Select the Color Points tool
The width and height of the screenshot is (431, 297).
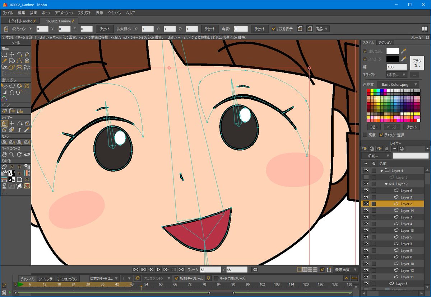tap(4, 98)
